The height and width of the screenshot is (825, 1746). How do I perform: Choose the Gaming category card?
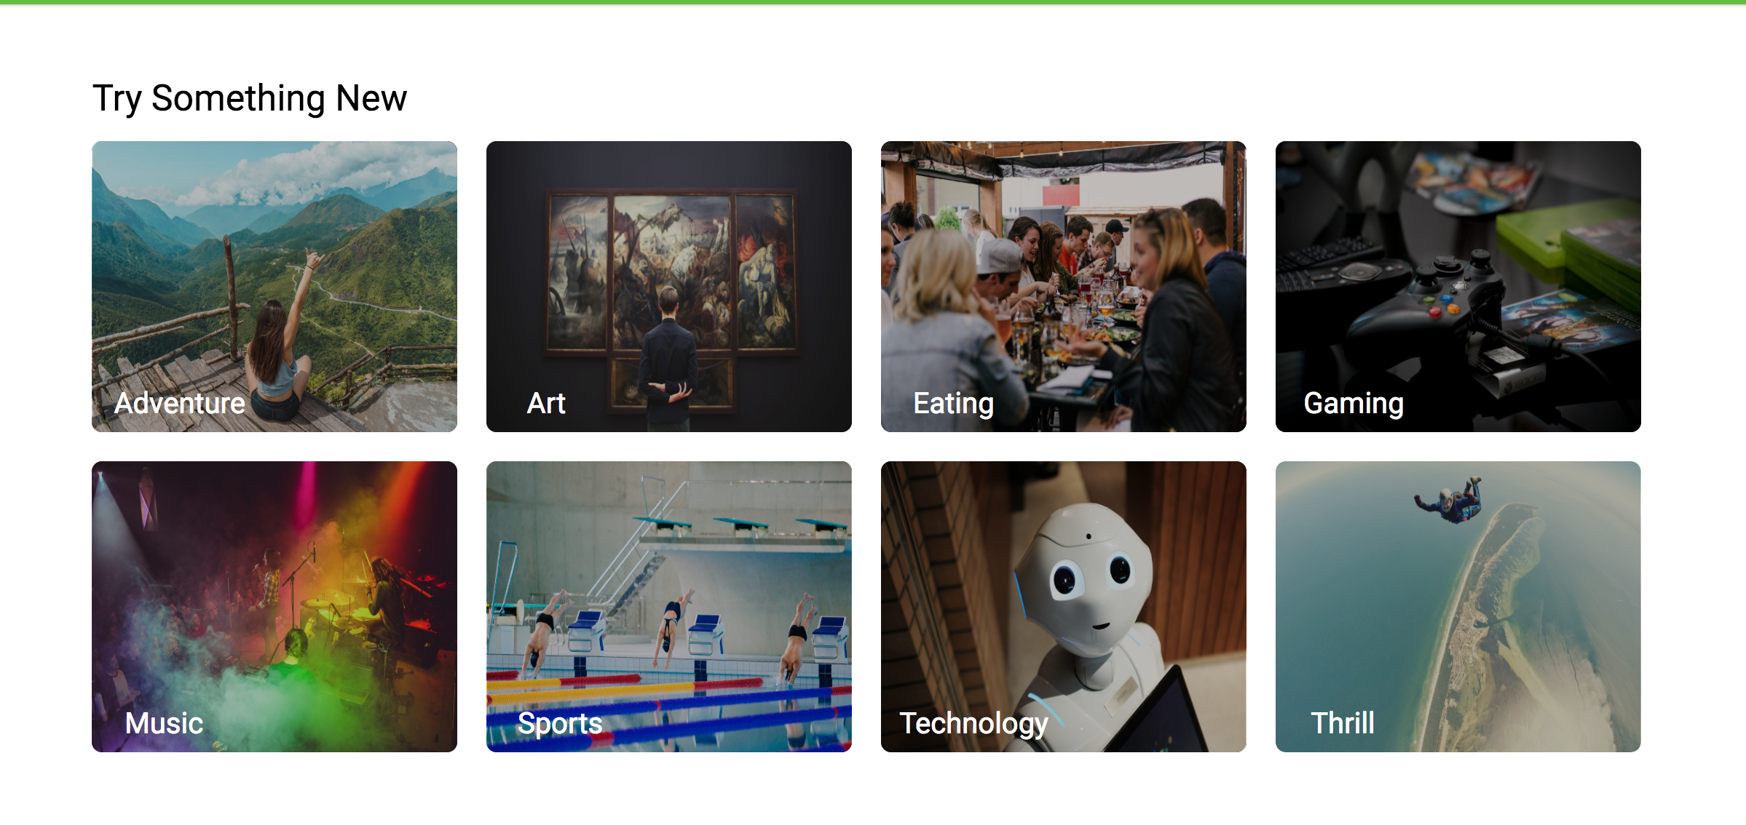pos(1458,287)
